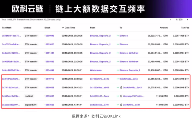Click contract icon beside Uniswap V3 Positio...

(x=121, y=96)
